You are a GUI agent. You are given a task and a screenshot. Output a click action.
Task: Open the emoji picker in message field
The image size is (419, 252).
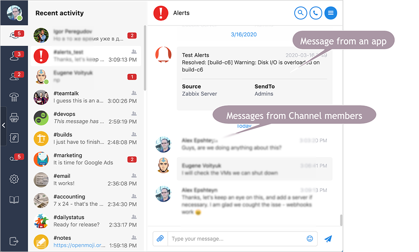(310, 238)
